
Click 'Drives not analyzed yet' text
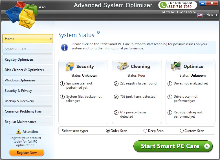(x=191, y=83)
